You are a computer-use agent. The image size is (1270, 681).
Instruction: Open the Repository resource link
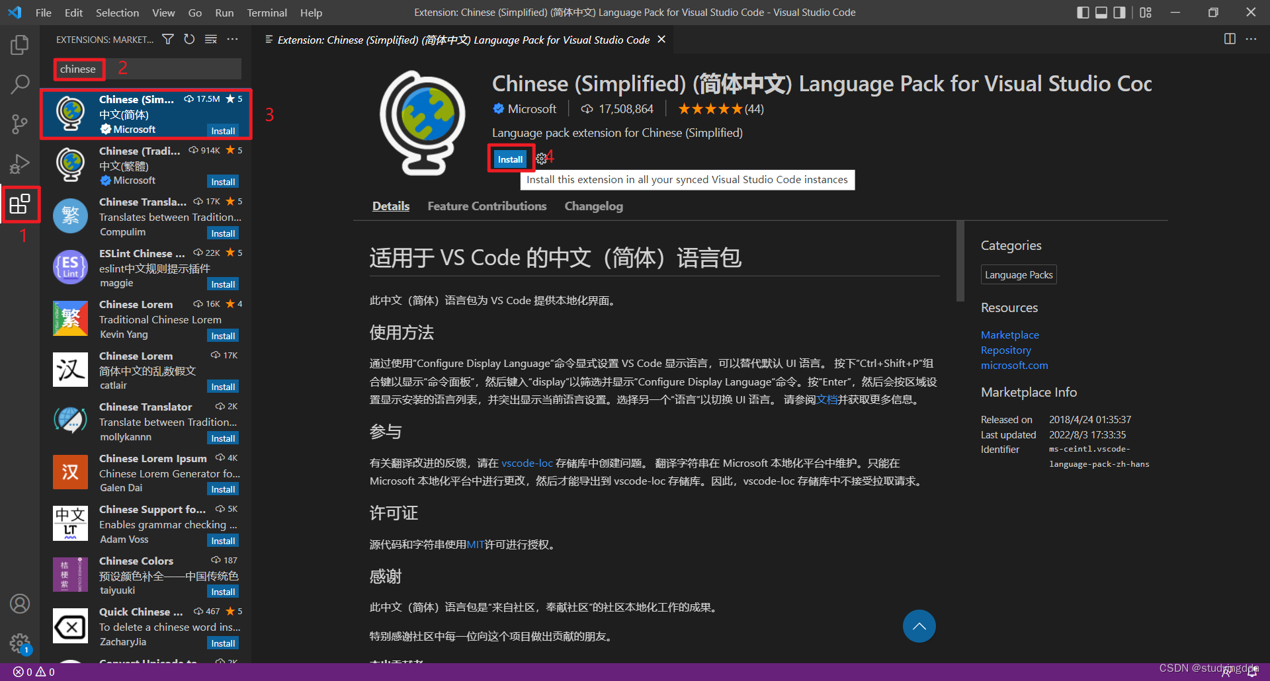click(1005, 350)
